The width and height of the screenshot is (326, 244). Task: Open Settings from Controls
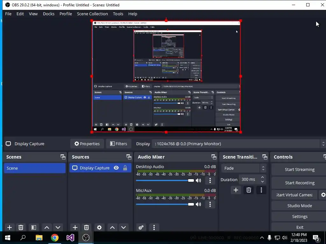[299, 216]
